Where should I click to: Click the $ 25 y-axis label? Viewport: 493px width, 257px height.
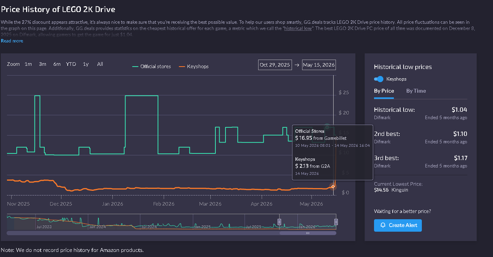343,93
